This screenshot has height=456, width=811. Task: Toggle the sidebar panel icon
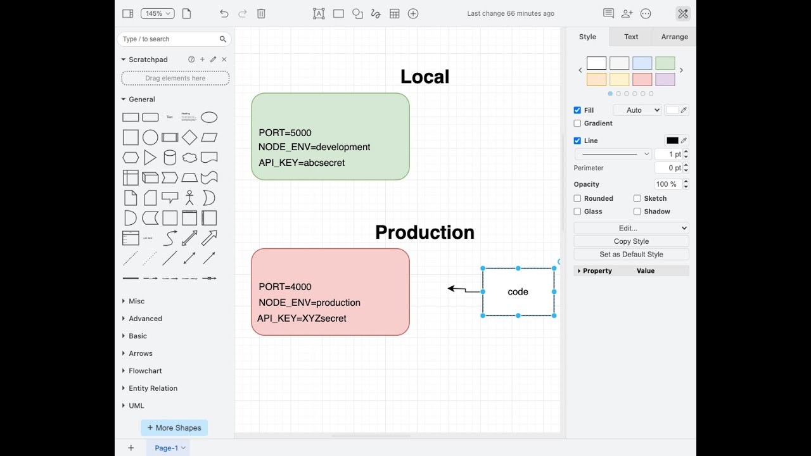127,13
